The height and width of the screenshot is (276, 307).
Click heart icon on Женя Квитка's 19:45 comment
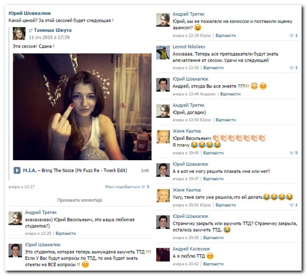click(291, 153)
